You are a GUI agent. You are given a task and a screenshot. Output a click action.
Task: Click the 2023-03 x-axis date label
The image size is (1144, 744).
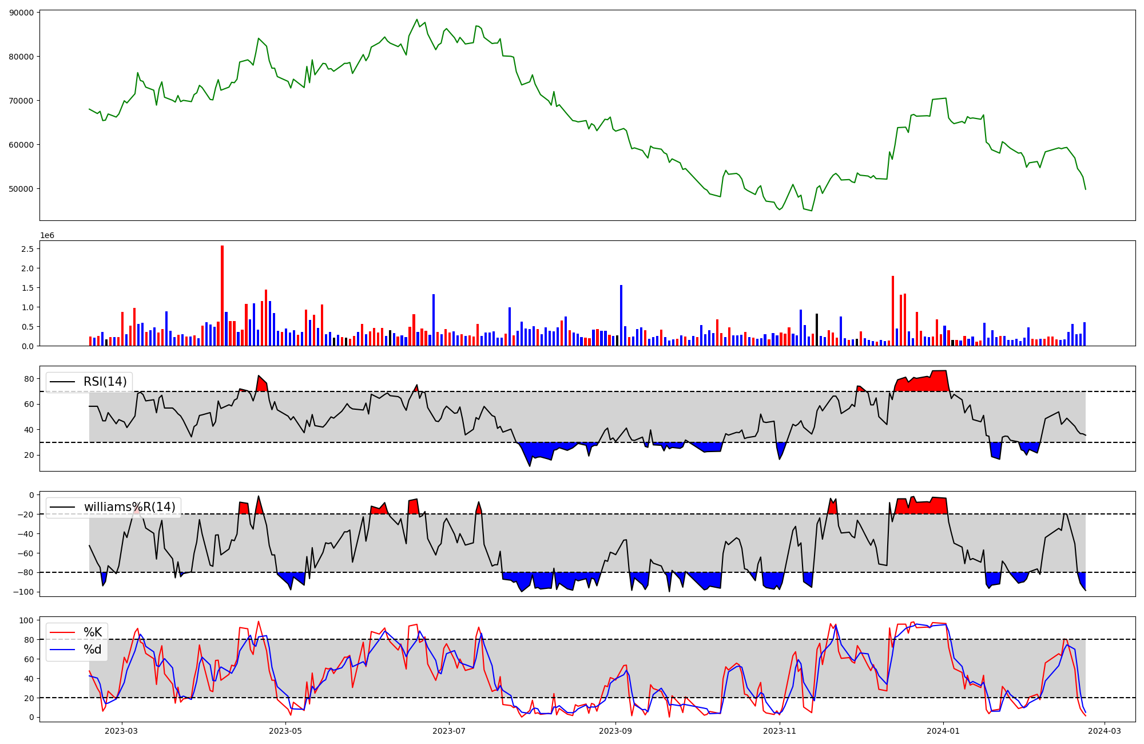tap(121, 731)
